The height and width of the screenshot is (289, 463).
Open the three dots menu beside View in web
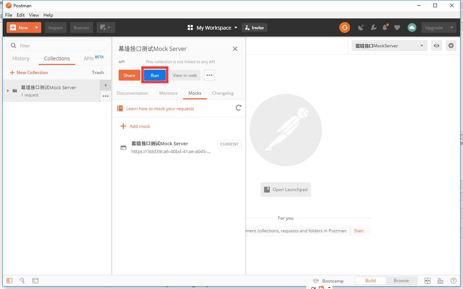pyautogui.click(x=209, y=75)
